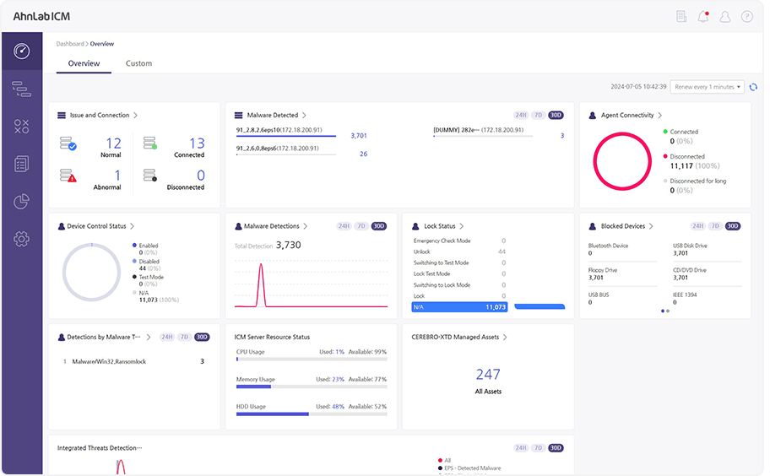This screenshot has width=770, height=476.
Task: Open the report list icon in sidebar
Action: pos(22,164)
